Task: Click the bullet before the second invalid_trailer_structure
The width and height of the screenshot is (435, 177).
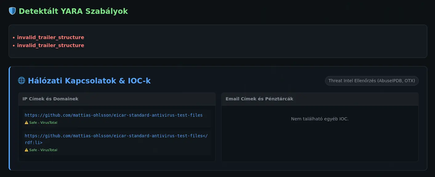Action: click(14, 46)
